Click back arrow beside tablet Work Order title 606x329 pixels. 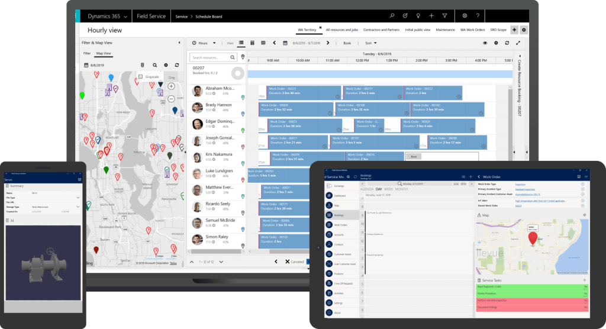pos(478,177)
